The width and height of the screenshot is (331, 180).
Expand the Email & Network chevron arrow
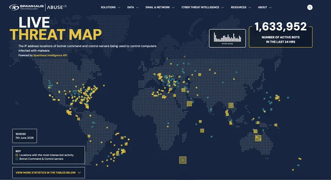point(173,8)
